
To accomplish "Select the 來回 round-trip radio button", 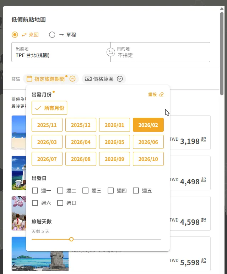I will 15,35.
